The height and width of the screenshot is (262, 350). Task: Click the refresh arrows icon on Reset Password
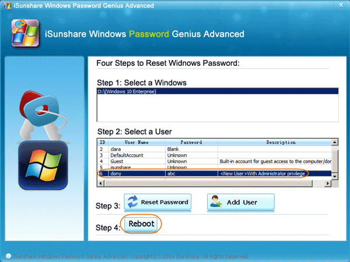(x=132, y=202)
